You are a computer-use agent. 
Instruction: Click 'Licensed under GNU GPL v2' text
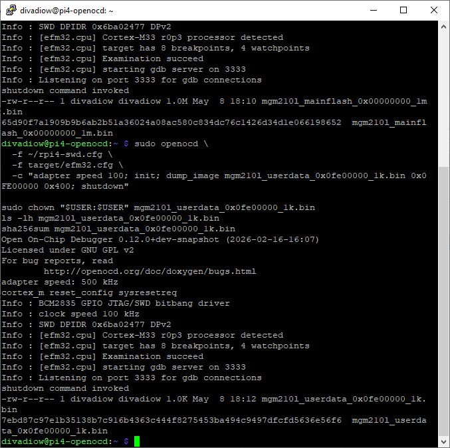(x=68, y=250)
